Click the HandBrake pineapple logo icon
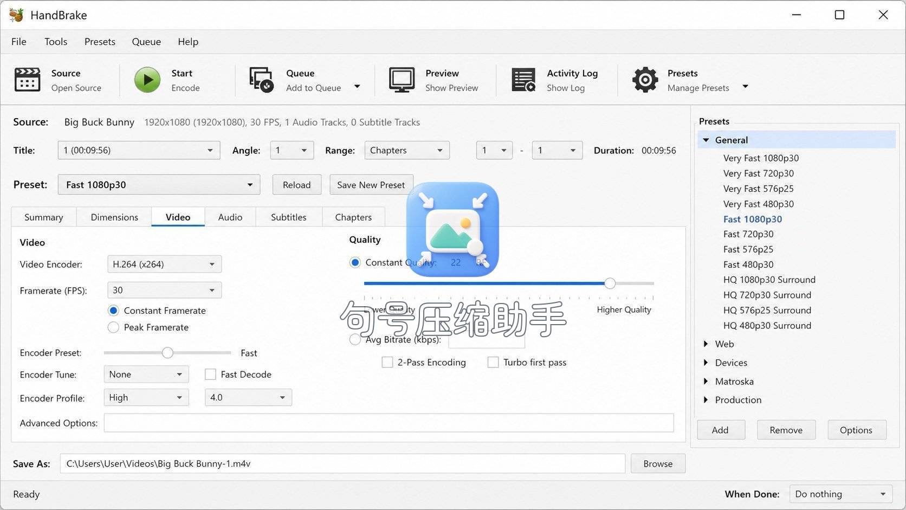 pos(16,15)
